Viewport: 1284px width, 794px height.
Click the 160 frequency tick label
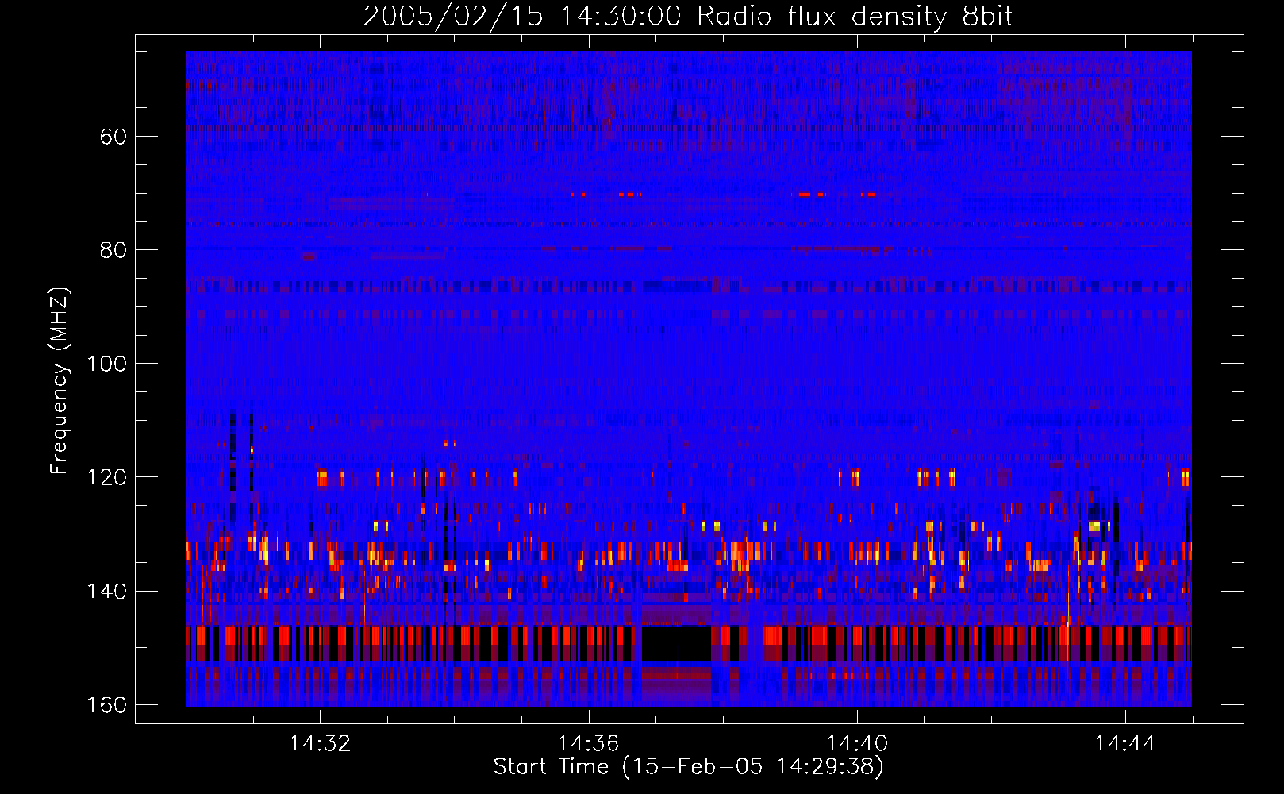click(106, 705)
